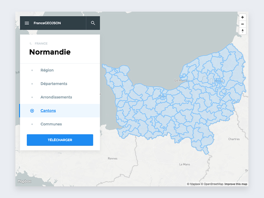Reset map bearing with the compass

242,31
